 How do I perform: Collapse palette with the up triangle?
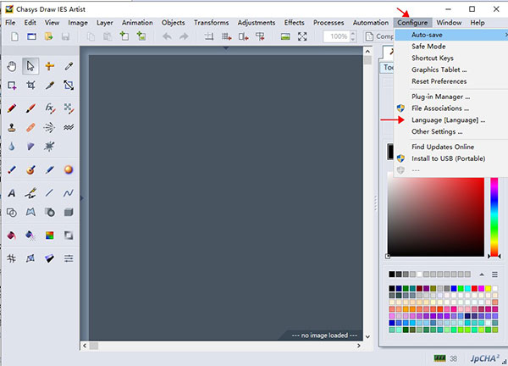click(482, 274)
